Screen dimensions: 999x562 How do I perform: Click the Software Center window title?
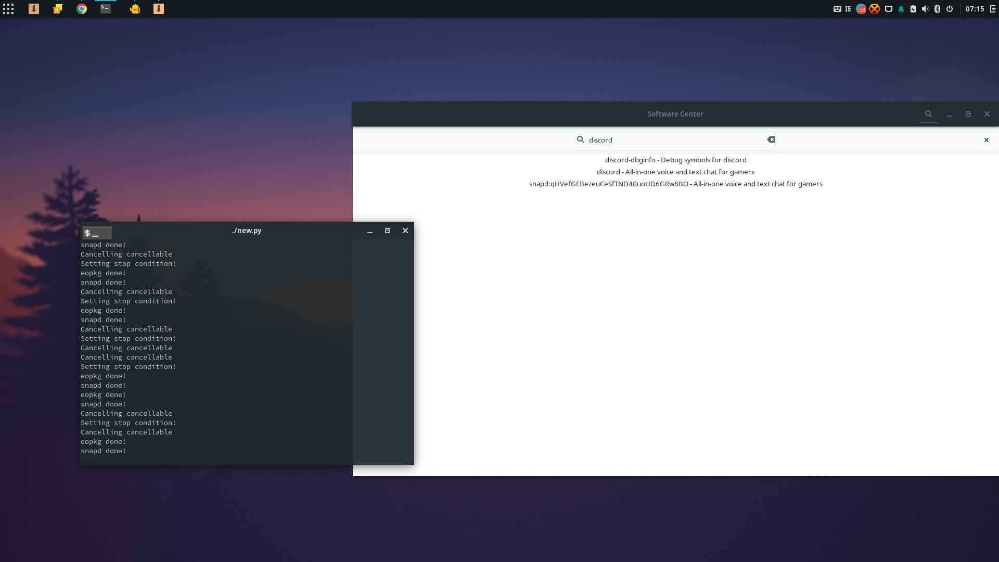[675, 114]
